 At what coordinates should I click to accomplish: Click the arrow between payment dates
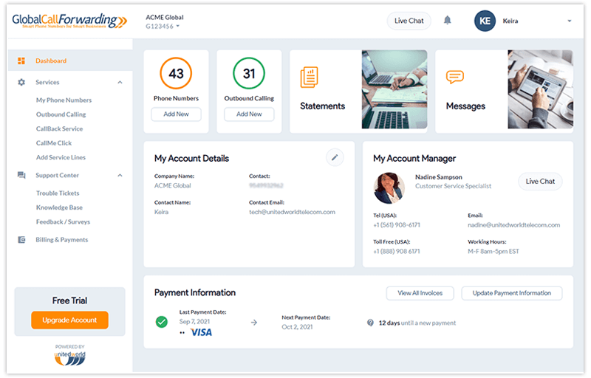[254, 323]
